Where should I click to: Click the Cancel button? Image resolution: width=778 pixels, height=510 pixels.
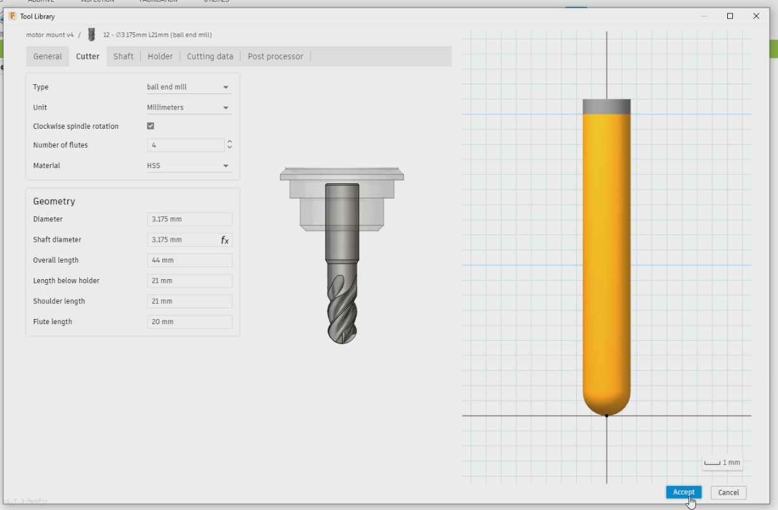point(729,492)
